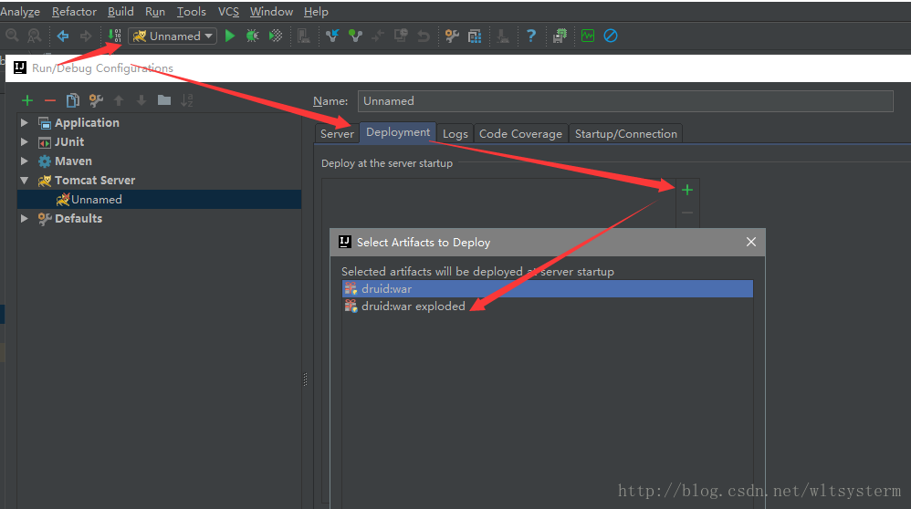The width and height of the screenshot is (911, 509).
Task: Move configuration down arrow icon
Action: (x=141, y=100)
